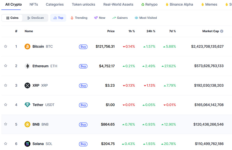Image resolution: width=232 pixels, height=150 pixels.
Task: Click the flame icon beside Memes
Action: 203,4
